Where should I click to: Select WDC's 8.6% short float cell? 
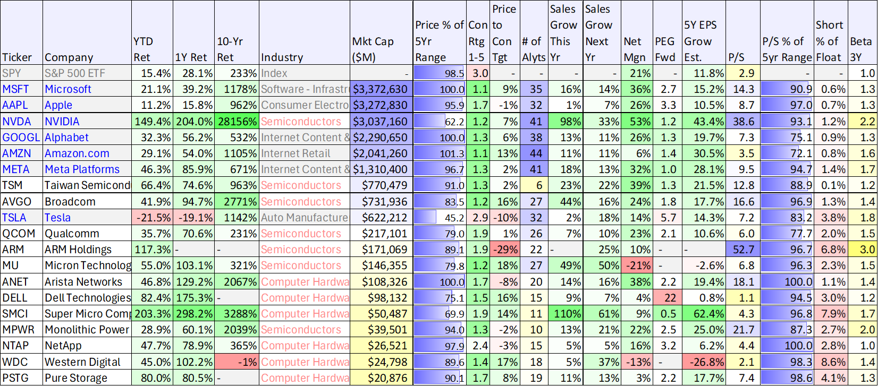pyautogui.click(x=830, y=362)
